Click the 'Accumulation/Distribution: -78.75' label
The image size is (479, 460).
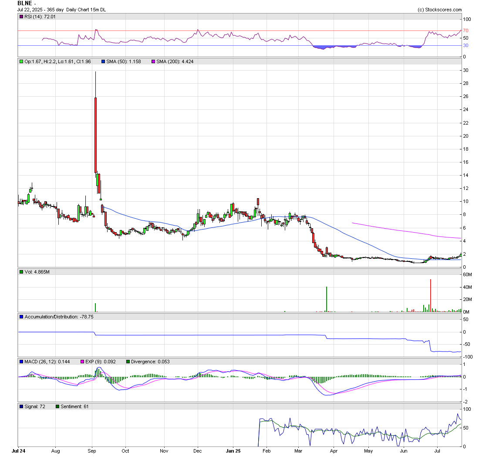[x=59, y=317]
